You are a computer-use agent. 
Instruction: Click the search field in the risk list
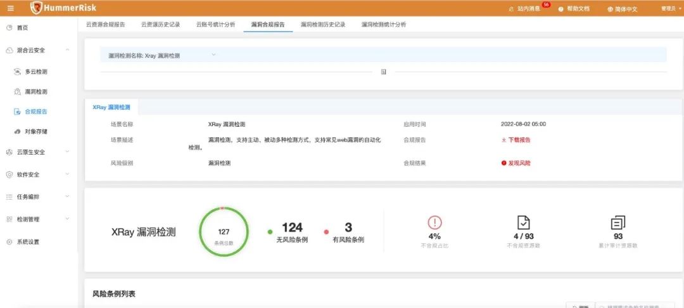[635, 305]
